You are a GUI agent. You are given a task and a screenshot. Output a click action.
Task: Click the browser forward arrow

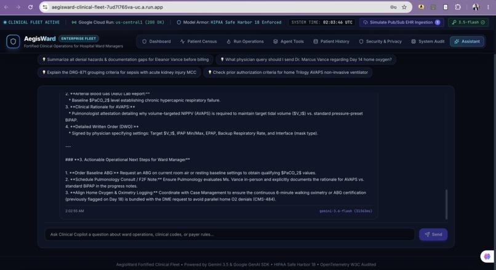pos(18,7)
